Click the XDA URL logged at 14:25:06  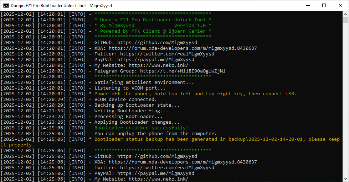click(x=183, y=162)
